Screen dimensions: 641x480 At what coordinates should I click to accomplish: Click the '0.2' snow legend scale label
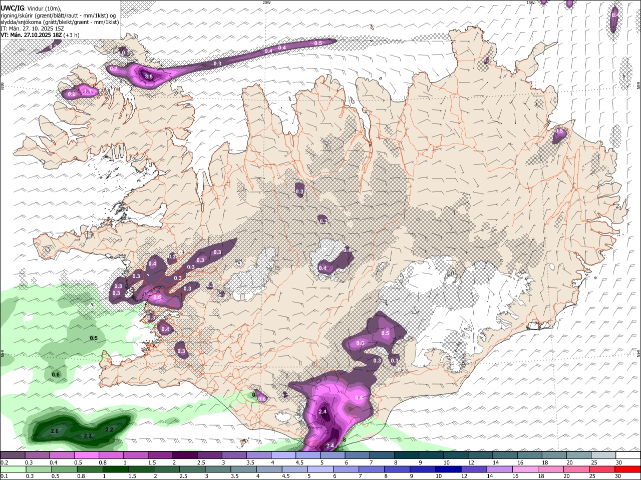point(4,462)
